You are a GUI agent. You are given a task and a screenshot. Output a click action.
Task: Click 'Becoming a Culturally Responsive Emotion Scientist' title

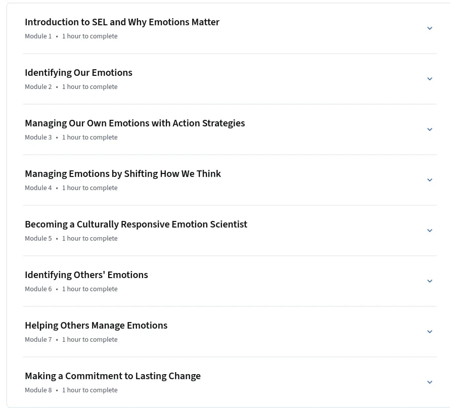click(136, 224)
